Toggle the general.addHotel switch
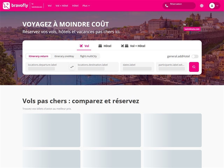 (195, 56)
